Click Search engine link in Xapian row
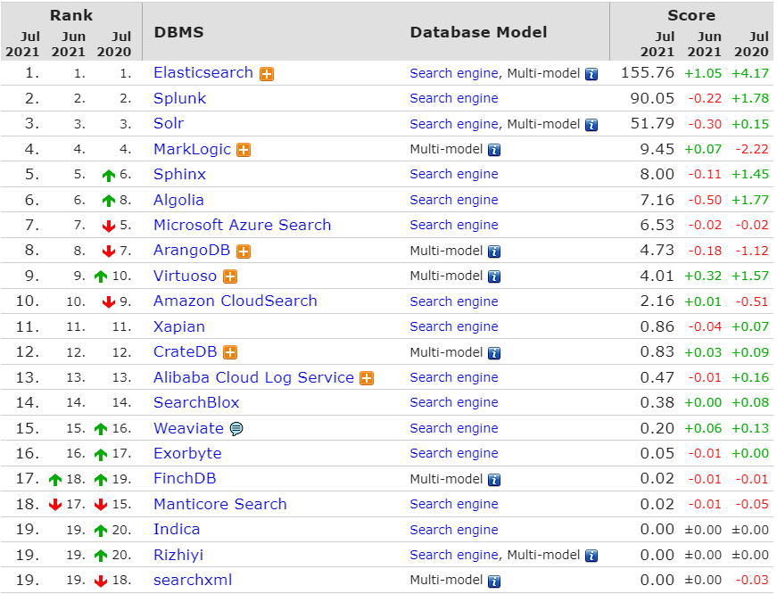This screenshot has height=594, width=777. [454, 327]
